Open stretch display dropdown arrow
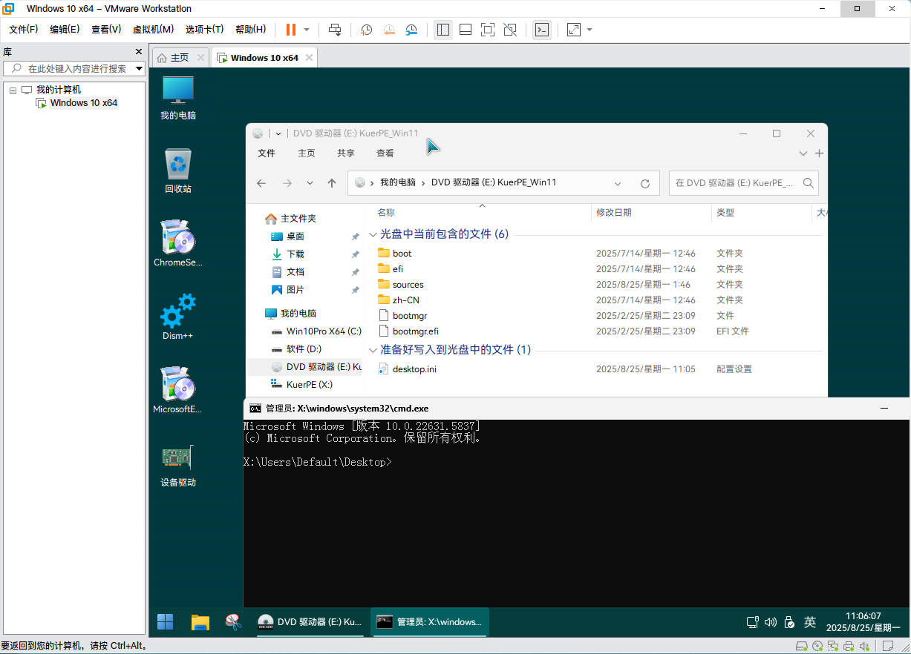Viewport: 911px width, 654px height. (x=590, y=30)
